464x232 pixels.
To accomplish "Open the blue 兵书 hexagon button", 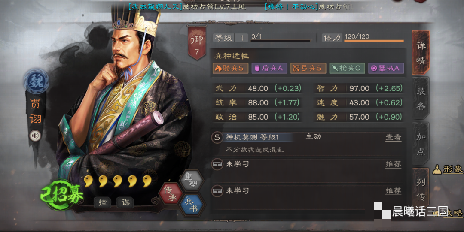I will (192, 205).
